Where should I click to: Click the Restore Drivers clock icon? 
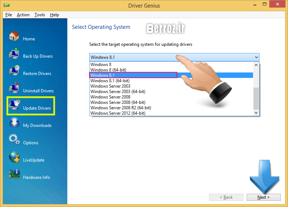coord(14,70)
